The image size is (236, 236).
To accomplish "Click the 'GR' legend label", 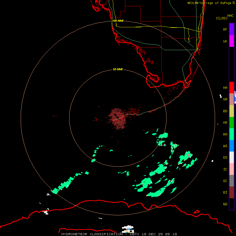I will pyautogui.click(x=225, y=99).
